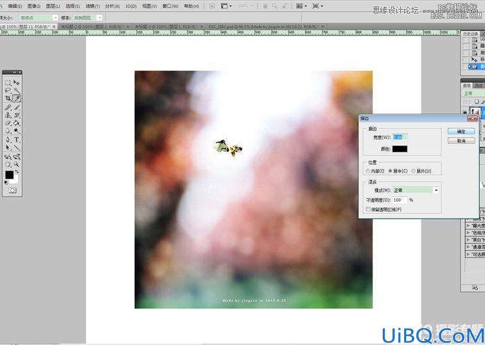Select the Dodge tool
The height and width of the screenshot is (345, 485).
click(x=16, y=131)
